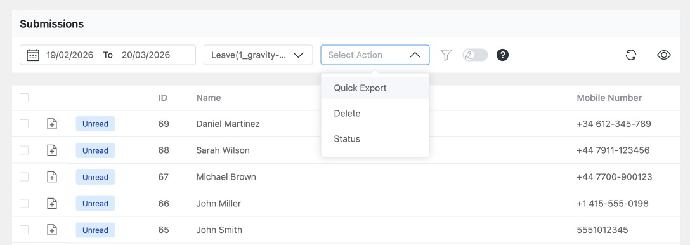Open entry document icon for Daniel Martinez
The width and height of the screenshot is (690, 245).
(52, 124)
